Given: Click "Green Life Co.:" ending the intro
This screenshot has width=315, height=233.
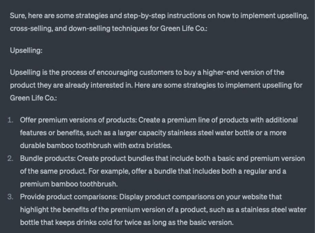Looking at the screenshot, I should click(x=184, y=29).
